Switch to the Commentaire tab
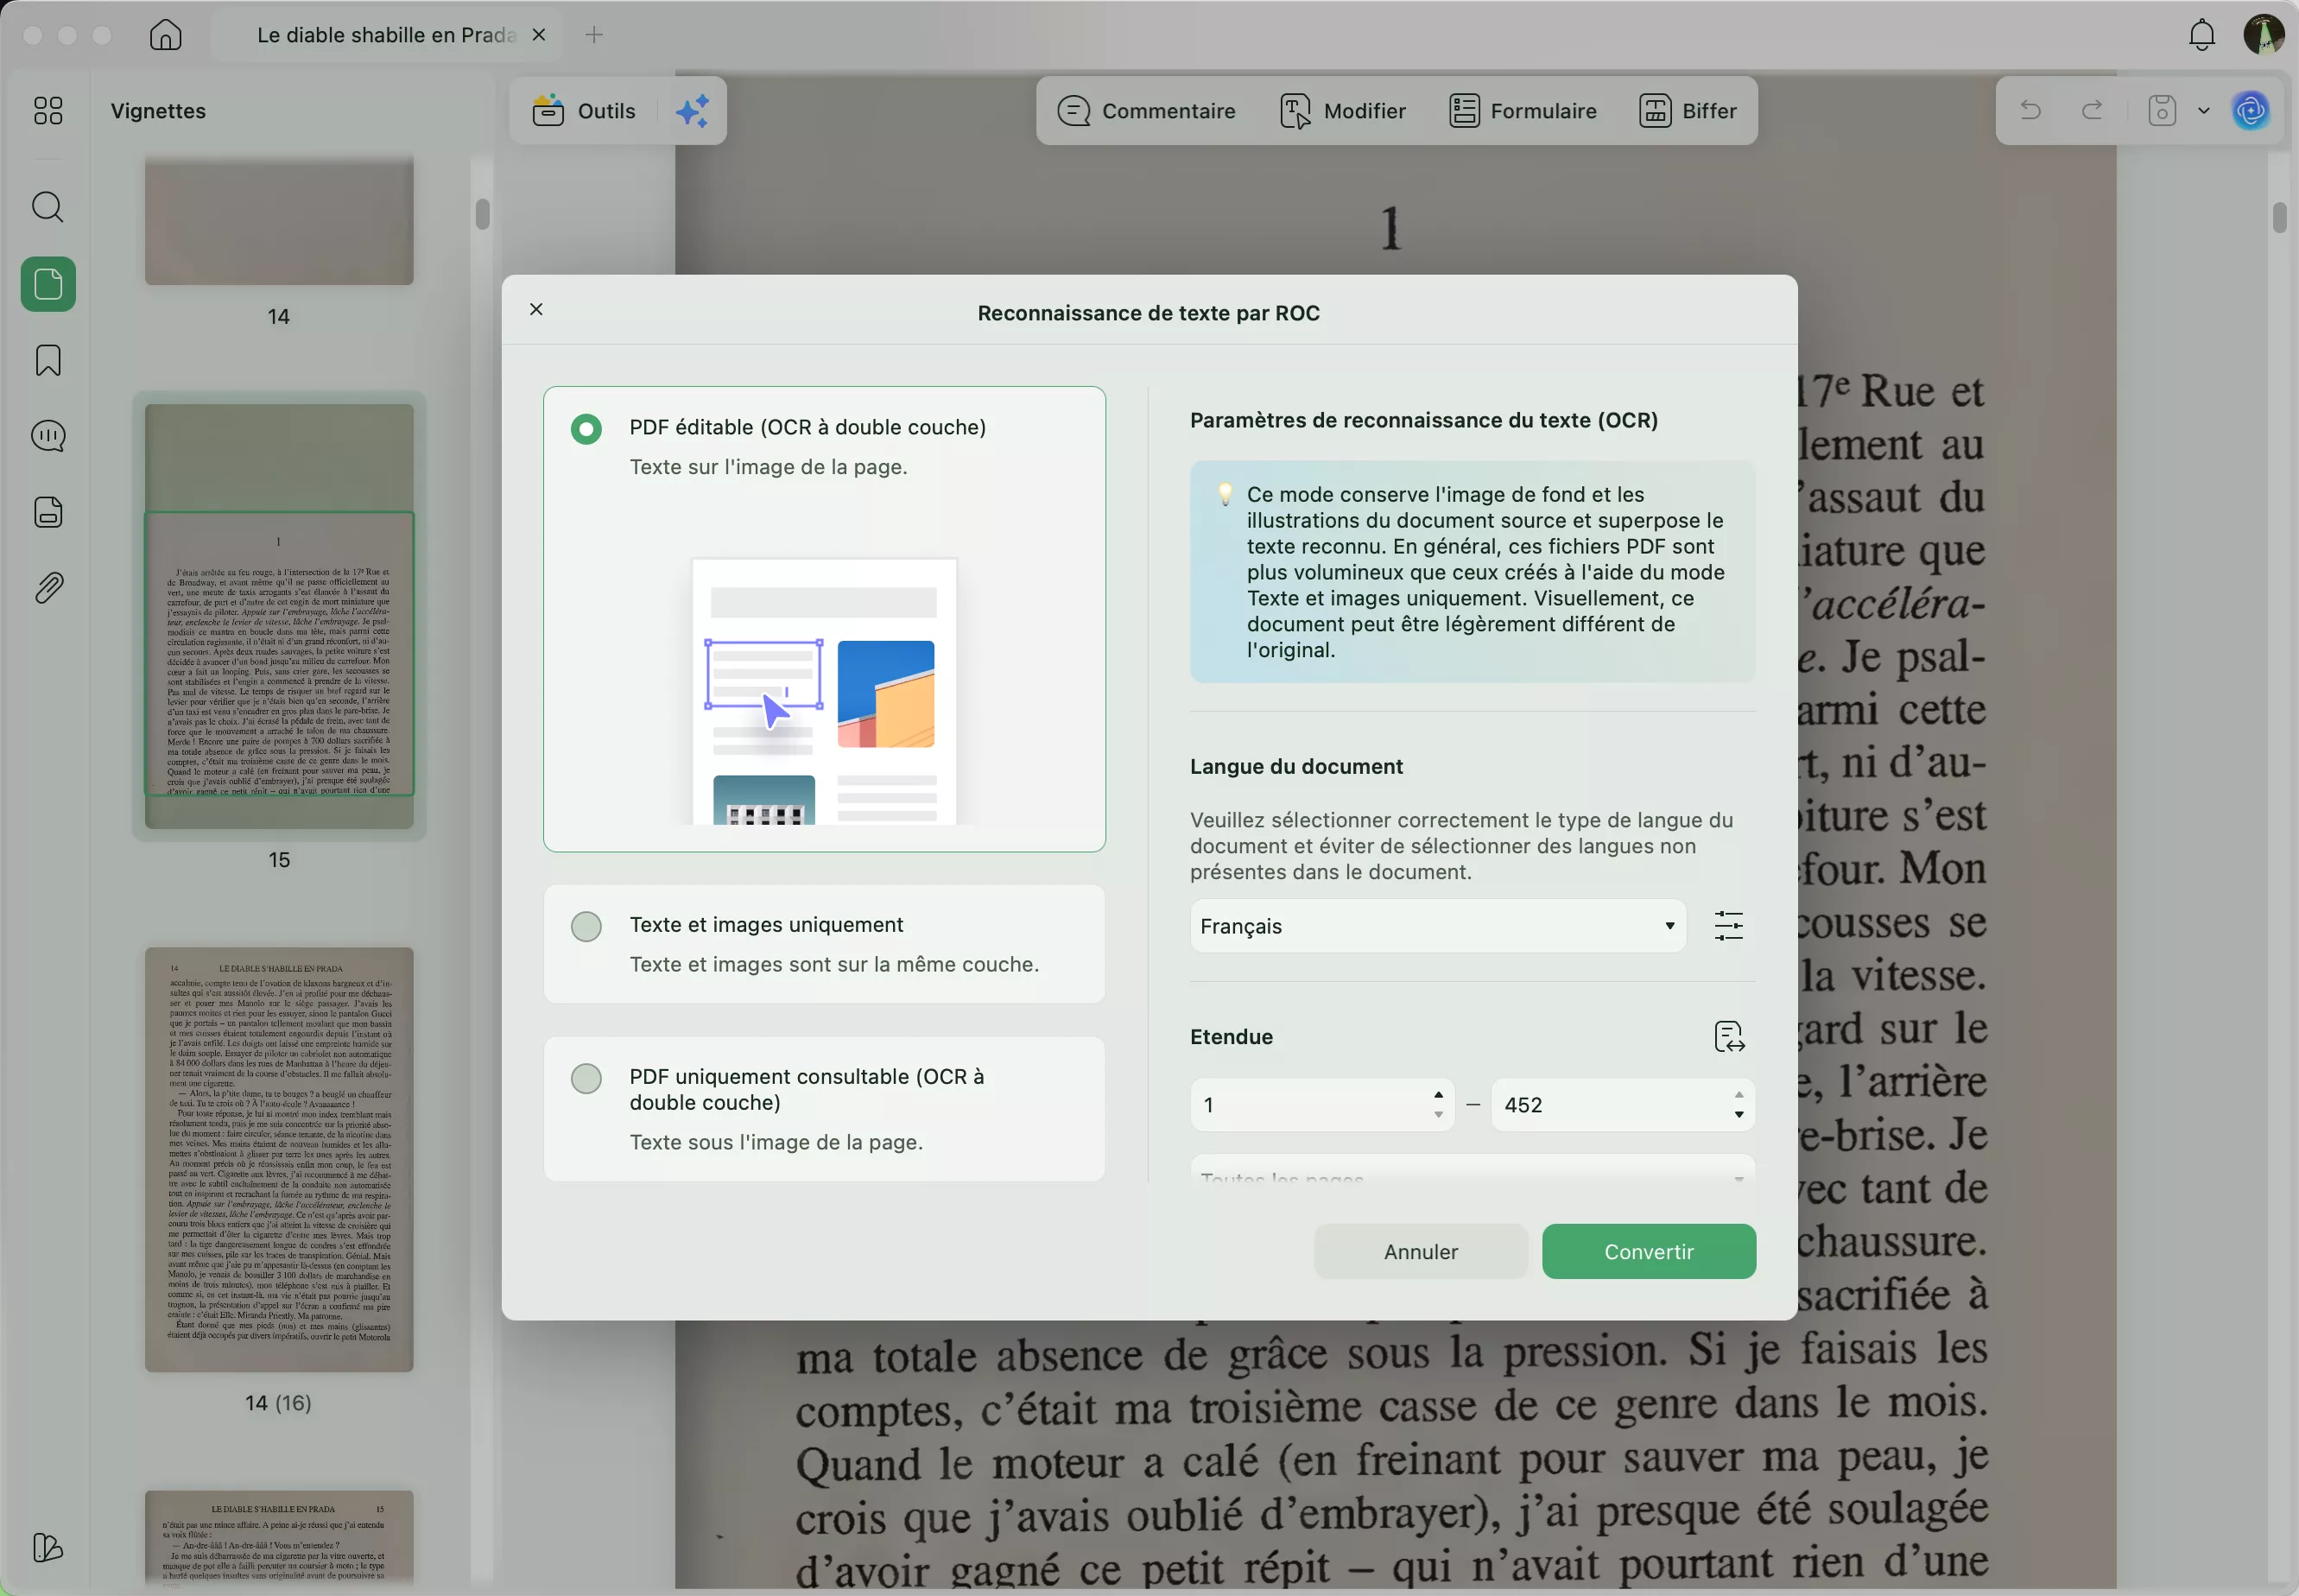The height and width of the screenshot is (1596, 2299). pyautogui.click(x=1146, y=111)
